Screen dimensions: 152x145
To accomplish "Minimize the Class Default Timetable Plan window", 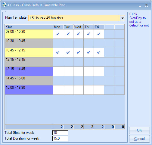I will click(140, 5).
